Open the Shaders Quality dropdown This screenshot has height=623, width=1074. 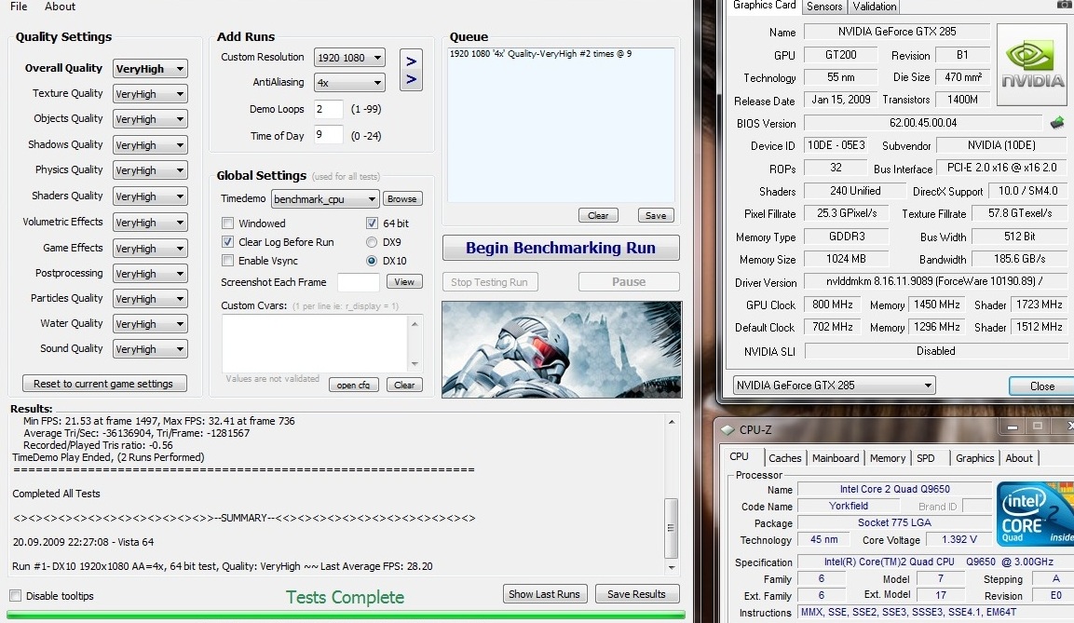[150, 196]
